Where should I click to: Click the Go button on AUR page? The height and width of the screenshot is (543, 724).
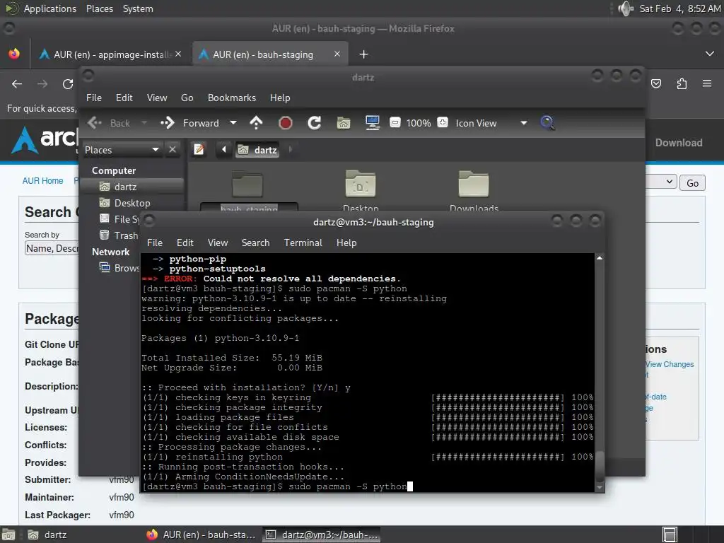(692, 183)
